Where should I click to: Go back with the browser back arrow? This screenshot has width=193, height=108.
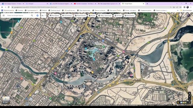[x=2, y=7]
